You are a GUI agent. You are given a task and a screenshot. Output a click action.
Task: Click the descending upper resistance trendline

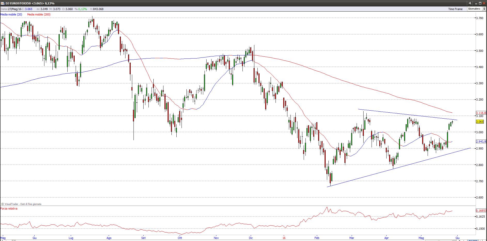click(408, 115)
